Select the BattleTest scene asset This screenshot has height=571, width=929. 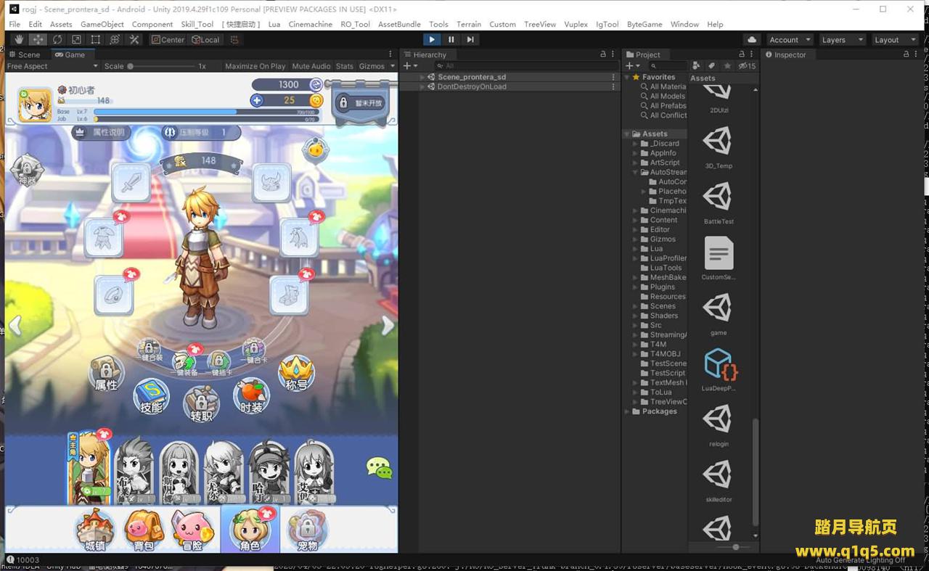click(x=718, y=201)
